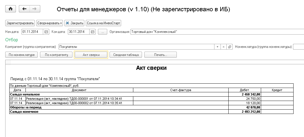This screenshot has width=304, height=137.
Task: Select the 24 750,00 debit value
Action: point(245,99)
